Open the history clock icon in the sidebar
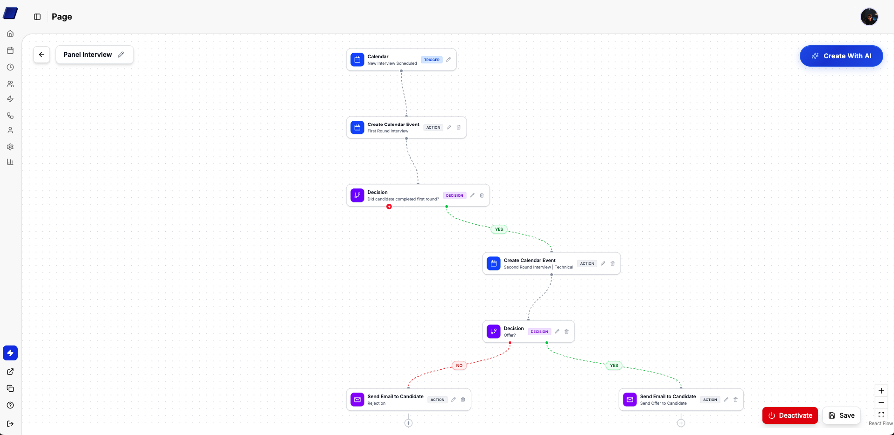The image size is (894, 435). pos(10,67)
